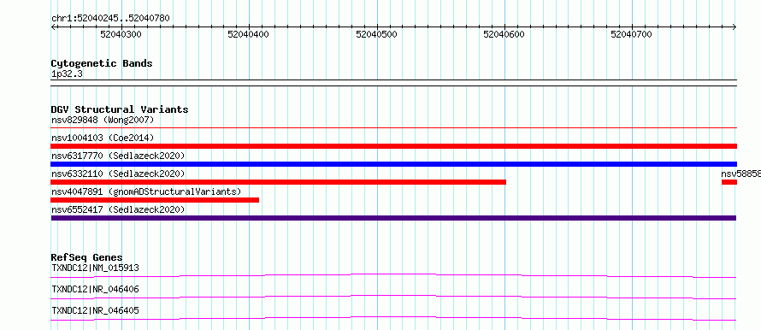Click the left arrowhead of the ruler
Viewport: 761px width, 330px height.
click(53, 27)
